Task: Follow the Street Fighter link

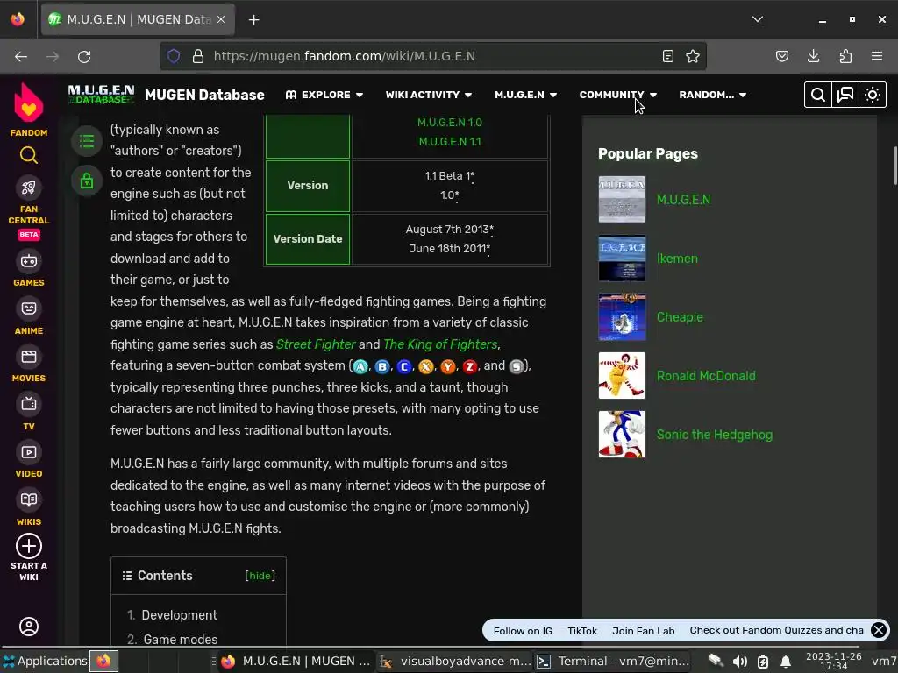Action: 316,344
